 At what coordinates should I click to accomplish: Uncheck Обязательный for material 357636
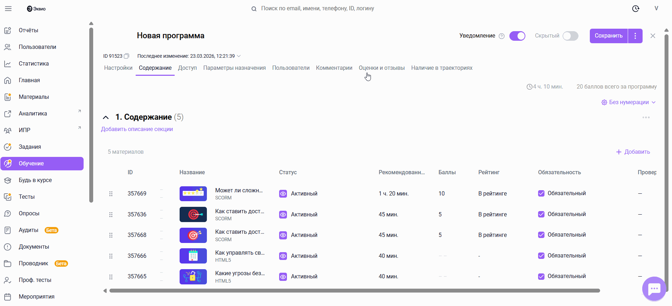point(541,214)
